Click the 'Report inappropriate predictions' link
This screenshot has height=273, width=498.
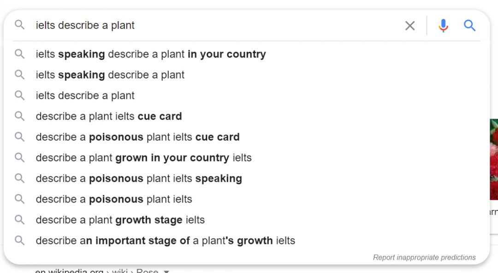[x=424, y=257]
